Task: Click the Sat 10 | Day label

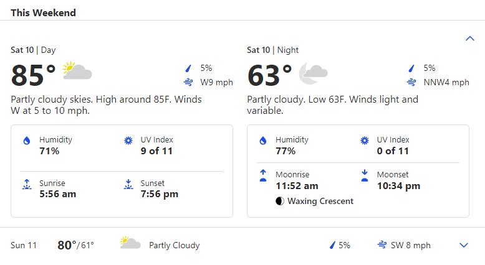Action: click(x=33, y=50)
